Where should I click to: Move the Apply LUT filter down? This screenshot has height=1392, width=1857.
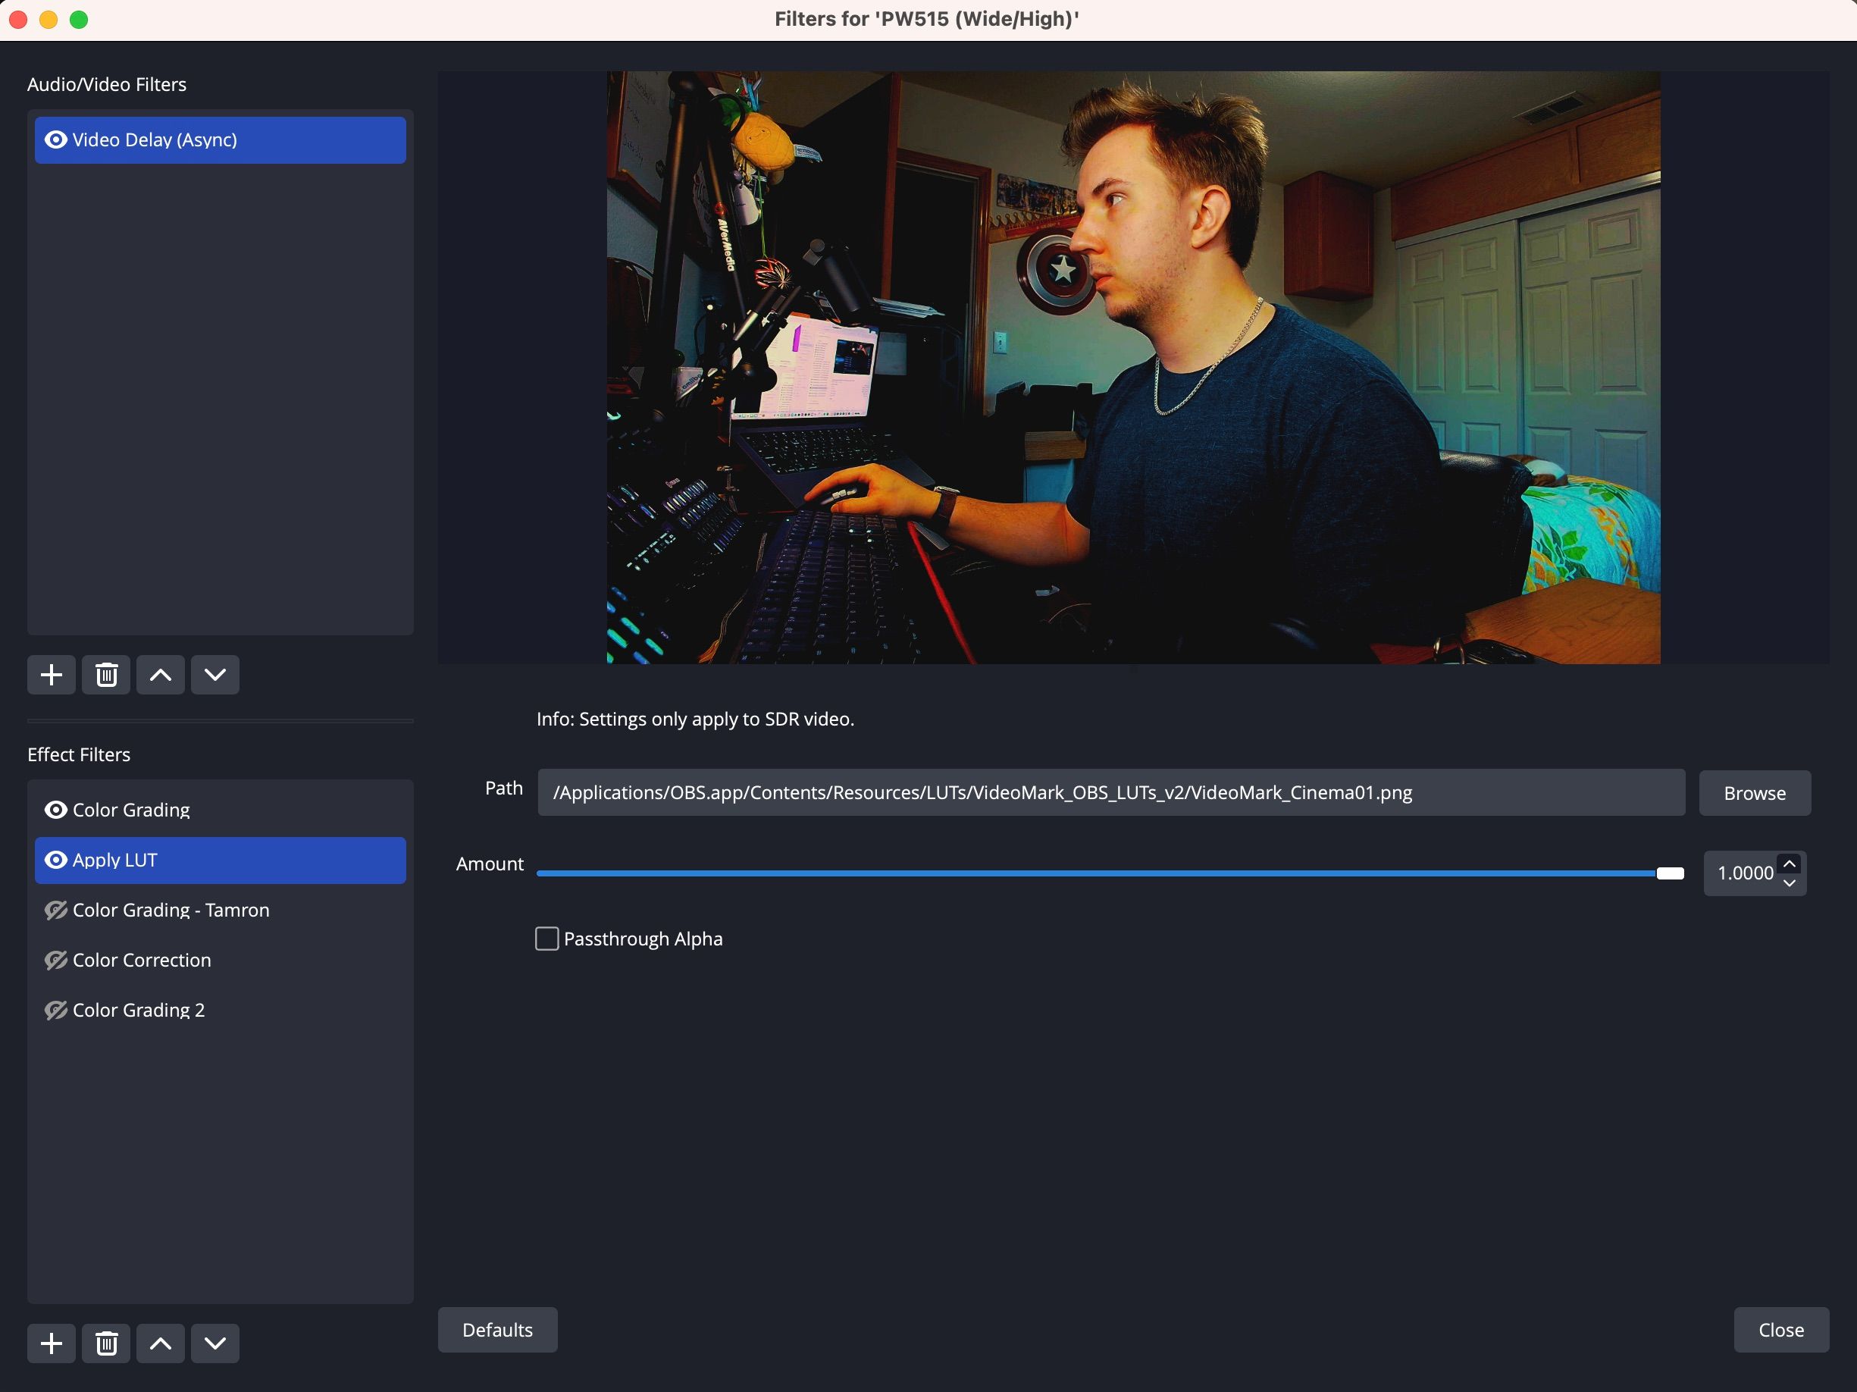click(x=215, y=1343)
